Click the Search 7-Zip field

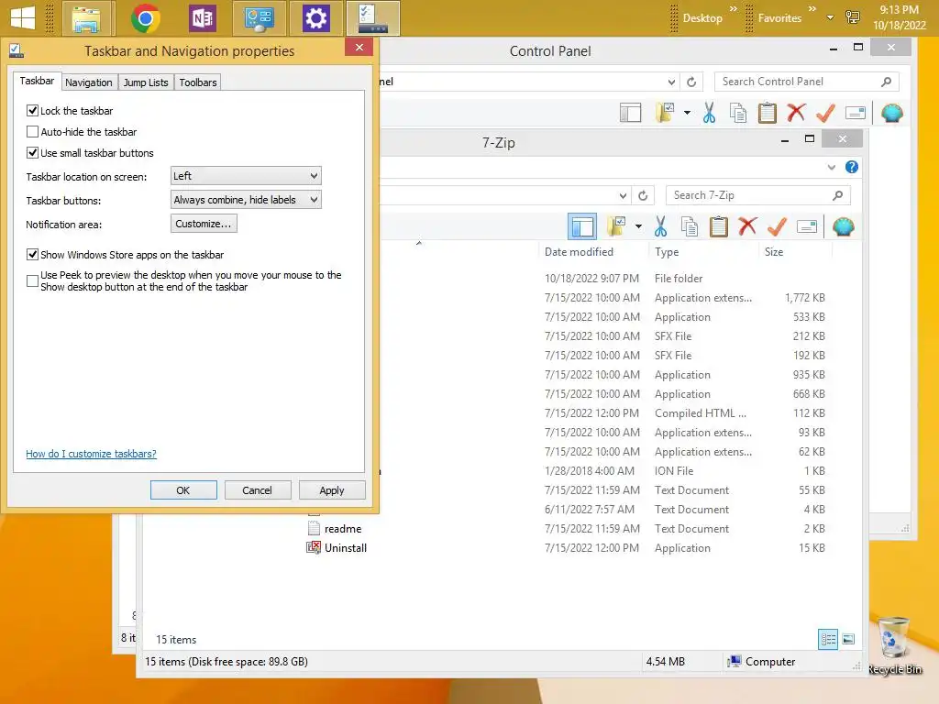757,195
